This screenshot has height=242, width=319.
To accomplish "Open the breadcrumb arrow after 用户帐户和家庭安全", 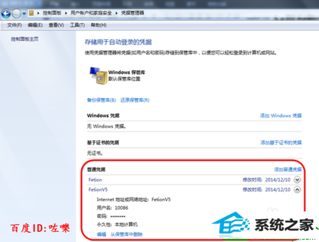I will tap(116, 13).
